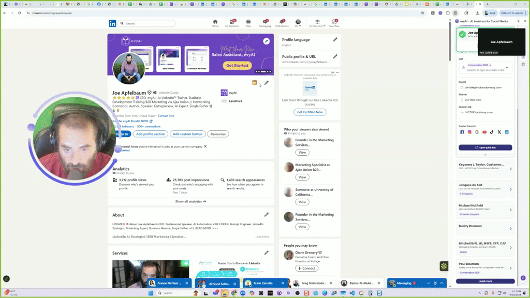Open TikTok social search in evyAI panel
This screenshot has height=298, width=530.
point(492,132)
